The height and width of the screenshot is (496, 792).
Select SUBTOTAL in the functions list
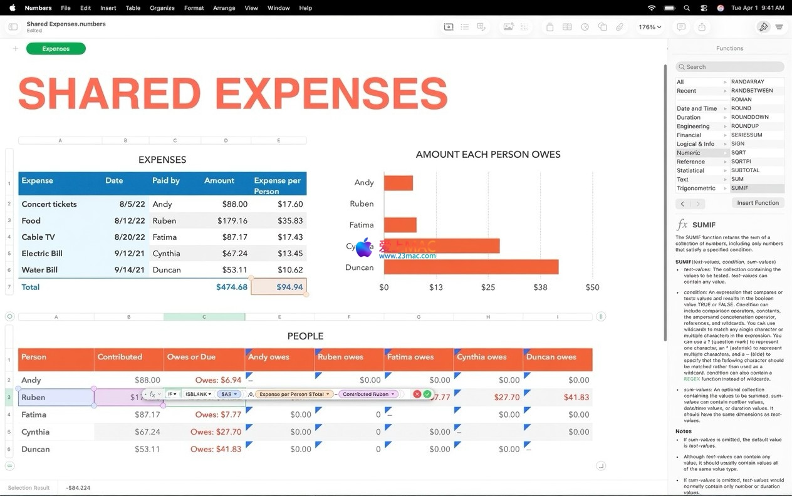(x=745, y=170)
